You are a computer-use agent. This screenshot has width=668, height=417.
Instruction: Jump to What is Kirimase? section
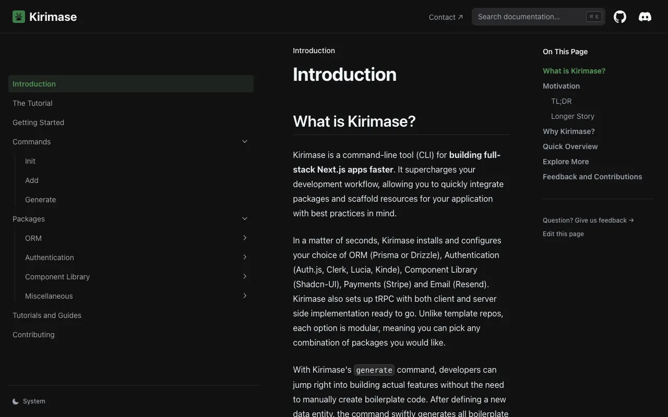pyautogui.click(x=574, y=71)
